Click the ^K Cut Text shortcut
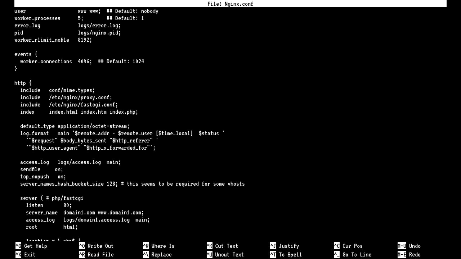This screenshot has height=259, width=461. coord(223,246)
